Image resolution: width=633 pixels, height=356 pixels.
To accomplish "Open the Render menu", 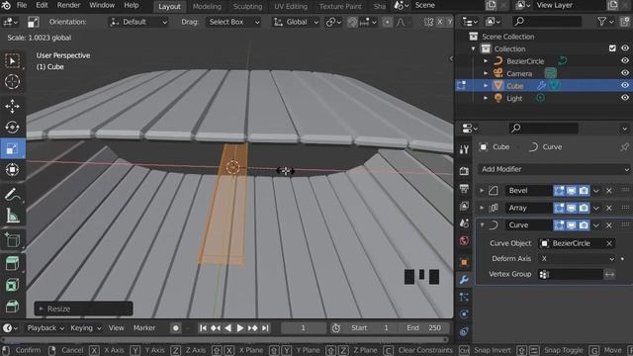I will point(68,6).
